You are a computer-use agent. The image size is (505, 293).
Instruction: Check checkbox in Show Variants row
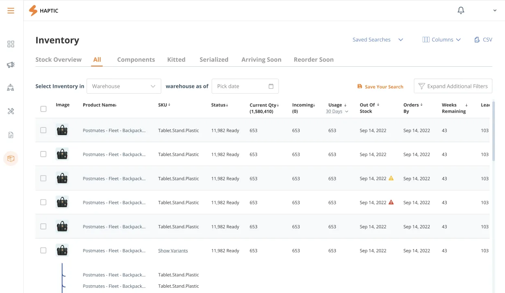pyautogui.click(x=44, y=250)
